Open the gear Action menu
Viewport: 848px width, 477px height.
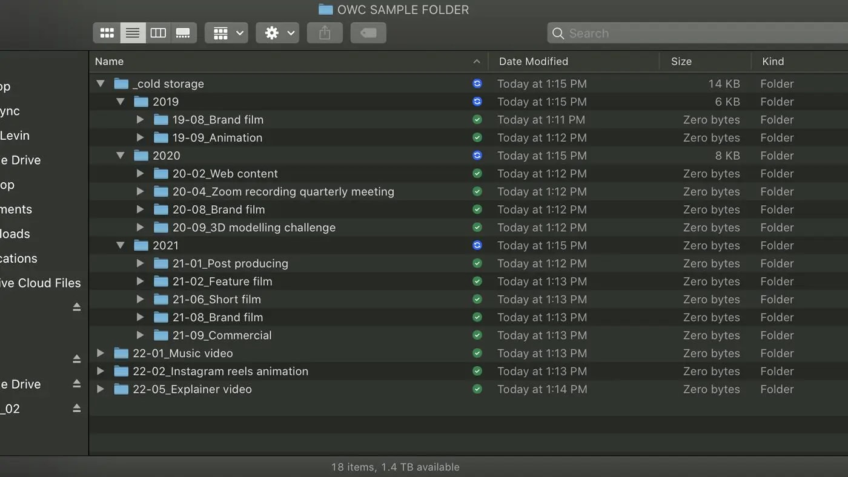277,33
